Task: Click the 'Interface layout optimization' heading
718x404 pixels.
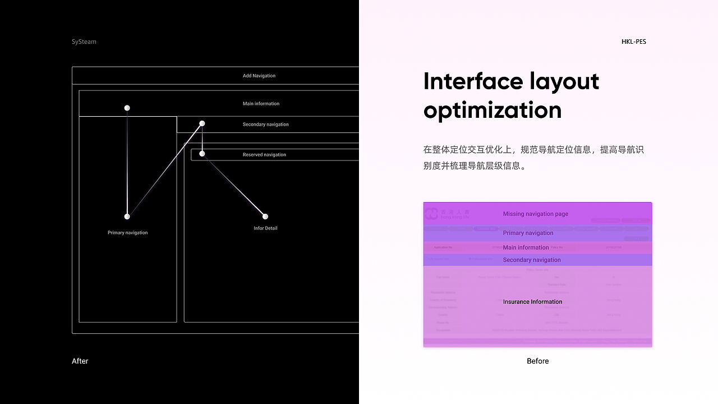Action: (x=511, y=95)
